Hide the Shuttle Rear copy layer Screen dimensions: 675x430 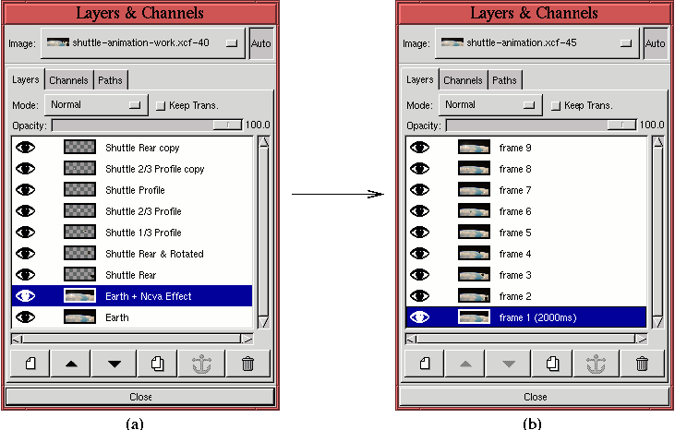(26, 148)
